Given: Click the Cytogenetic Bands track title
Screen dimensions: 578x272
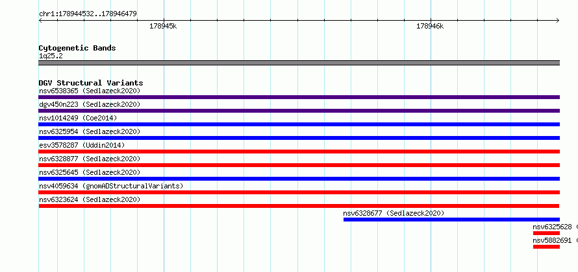Looking at the screenshot, I should point(77,48).
